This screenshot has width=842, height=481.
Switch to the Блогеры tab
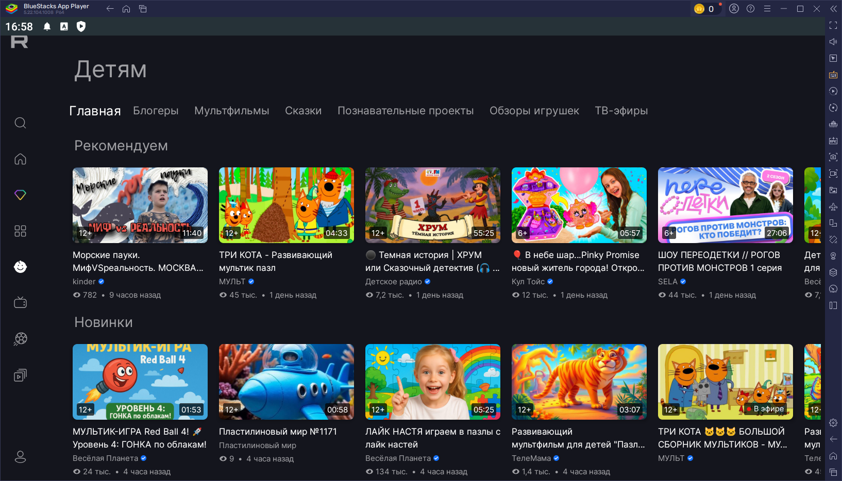click(x=156, y=111)
